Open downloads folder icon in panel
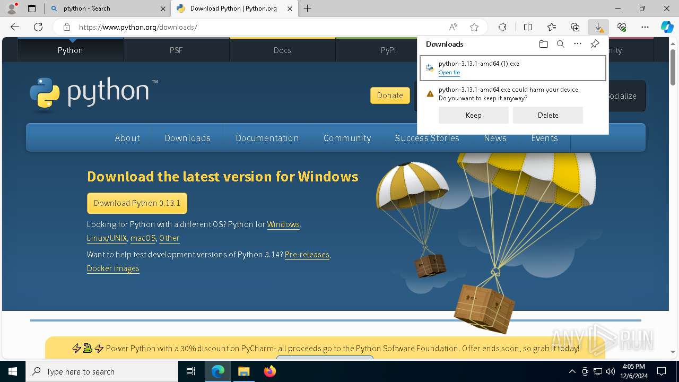Image resolution: width=679 pixels, height=382 pixels. pyautogui.click(x=543, y=44)
